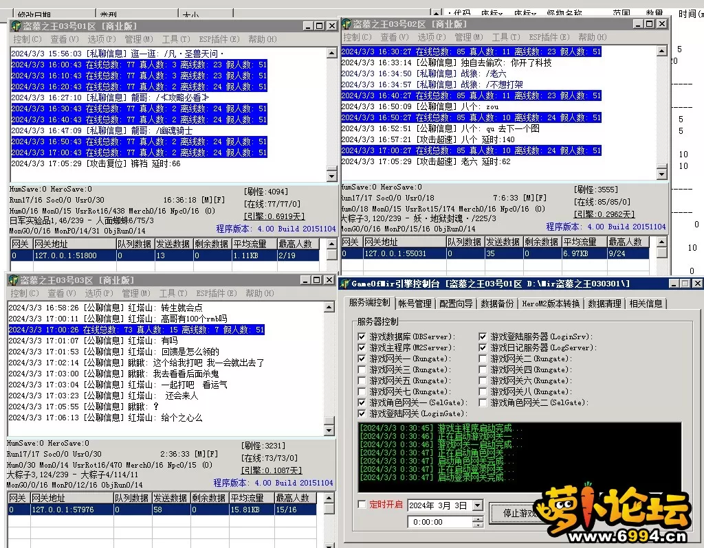Toggle the 游戏数据库(DBServer) checkbox

point(362,336)
